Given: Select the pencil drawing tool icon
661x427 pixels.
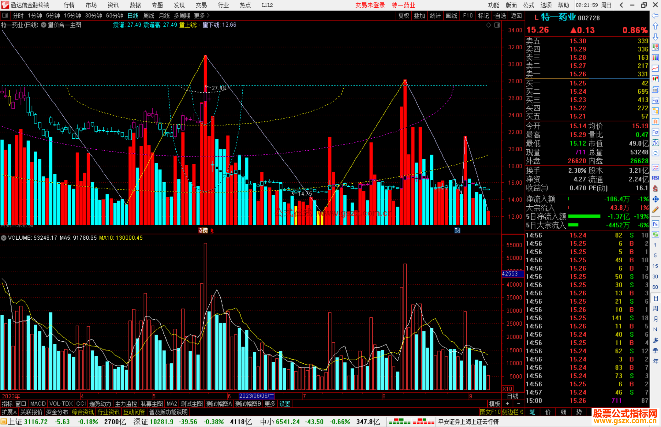Looking at the screenshot, I should tap(655, 210).
